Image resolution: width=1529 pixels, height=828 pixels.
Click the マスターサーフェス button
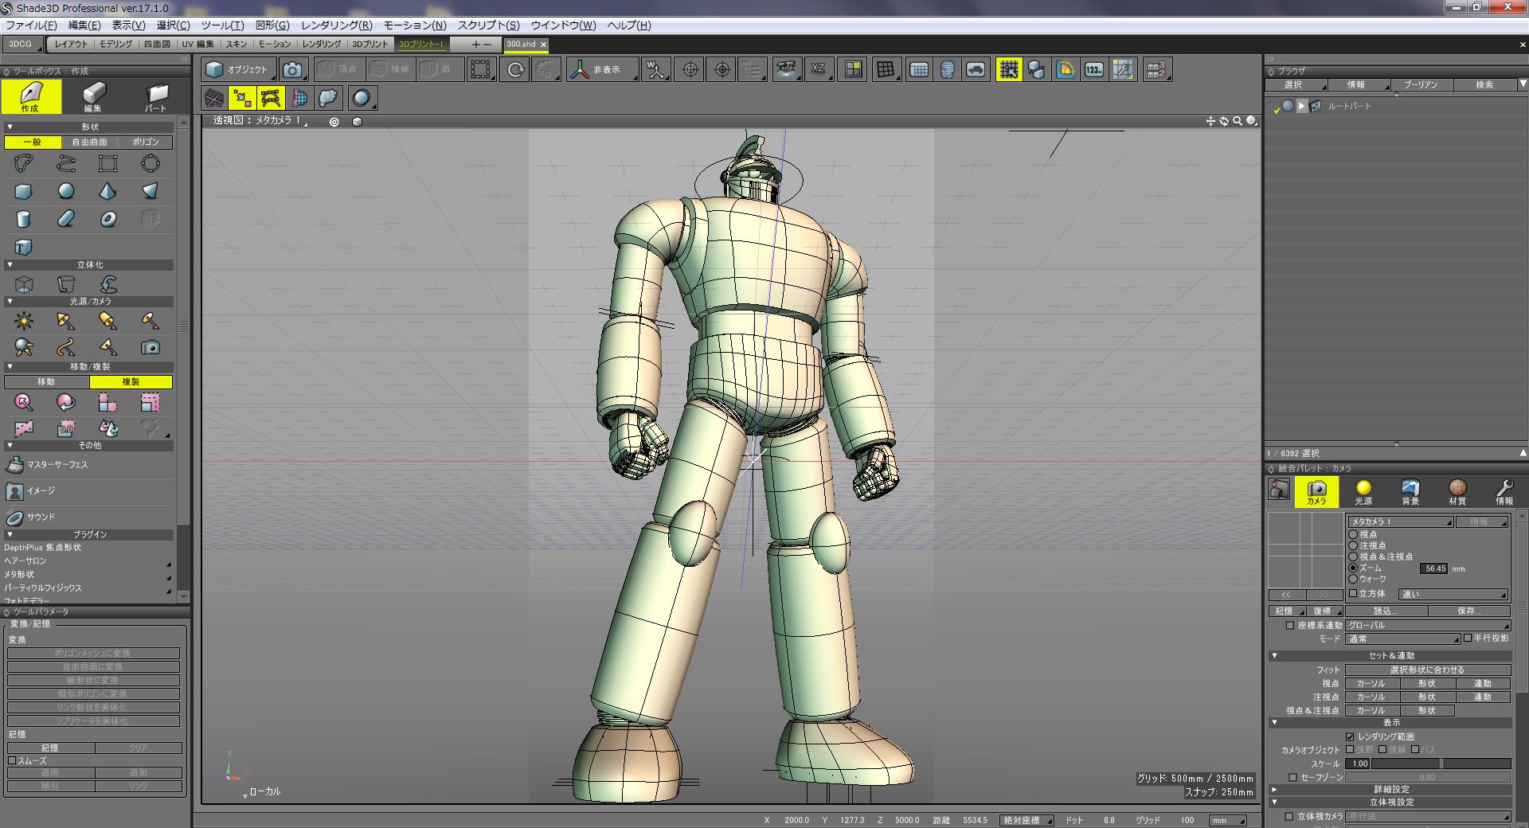click(48, 464)
